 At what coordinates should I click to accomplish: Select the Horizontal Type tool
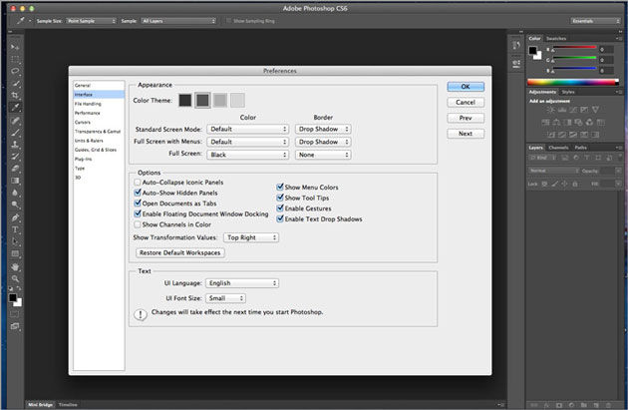pyautogui.click(x=15, y=230)
